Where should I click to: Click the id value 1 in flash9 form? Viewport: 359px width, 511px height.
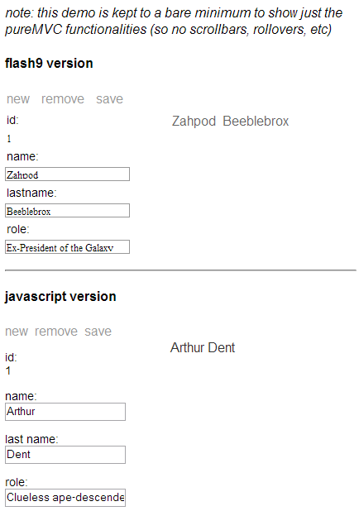[9, 139]
